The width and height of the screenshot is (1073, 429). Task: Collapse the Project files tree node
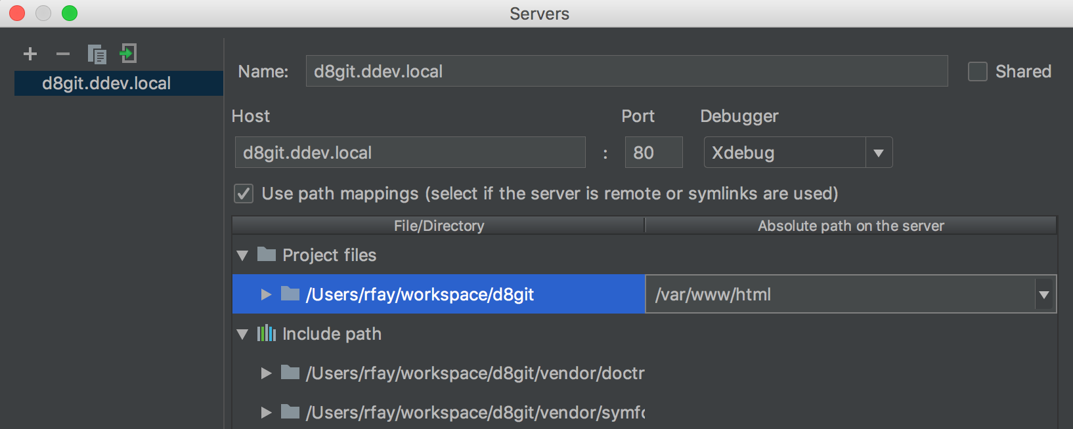click(x=243, y=255)
